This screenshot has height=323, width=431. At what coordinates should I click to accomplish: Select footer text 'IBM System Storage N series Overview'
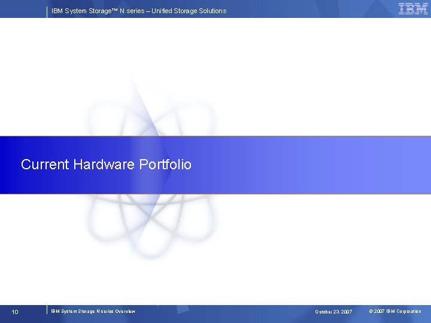coord(93,311)
